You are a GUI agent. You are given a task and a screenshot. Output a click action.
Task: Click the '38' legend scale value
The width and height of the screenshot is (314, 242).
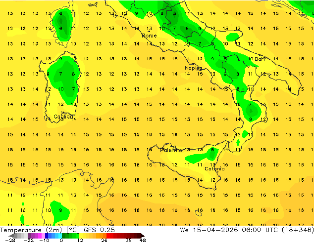click(128, 240)
